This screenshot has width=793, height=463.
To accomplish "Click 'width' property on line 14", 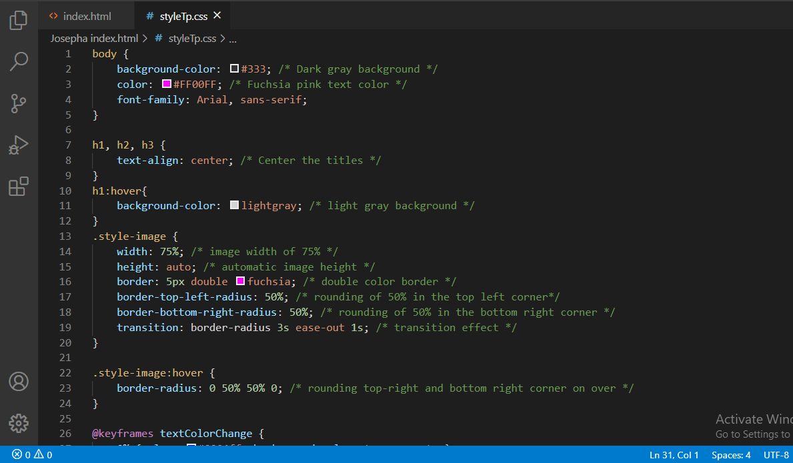I will click(x=132, y=251).
